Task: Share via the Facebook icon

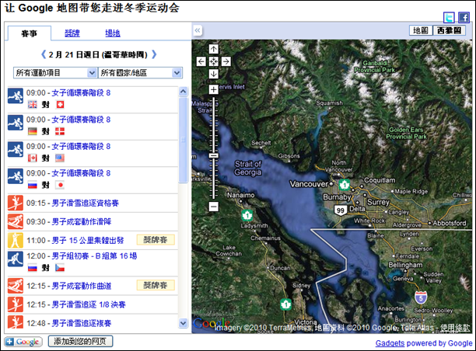Action: pyautogui.click(x=464, y=18)
